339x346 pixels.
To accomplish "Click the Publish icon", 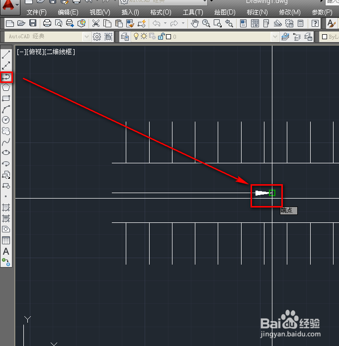I will pos(70,23).
